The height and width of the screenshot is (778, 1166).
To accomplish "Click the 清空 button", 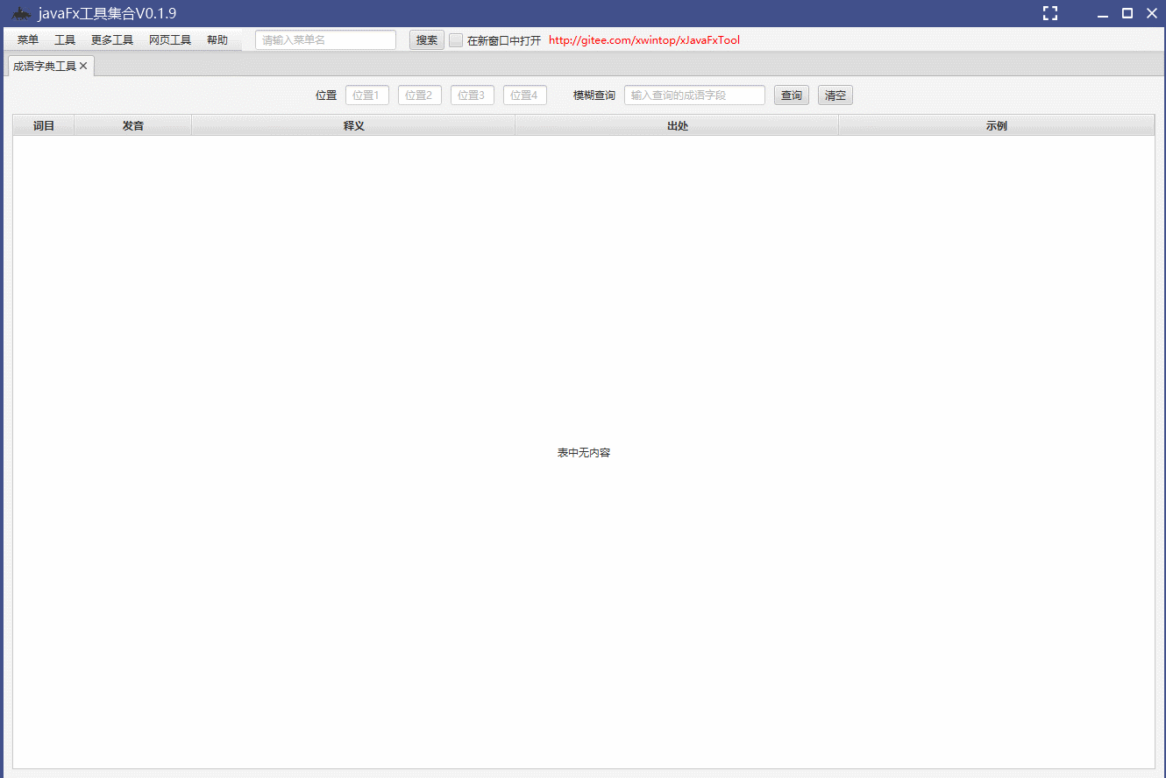I will (835, 95).
